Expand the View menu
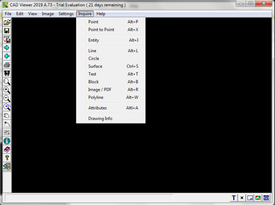The image size is (275, 205). click(x=33, y=14)
